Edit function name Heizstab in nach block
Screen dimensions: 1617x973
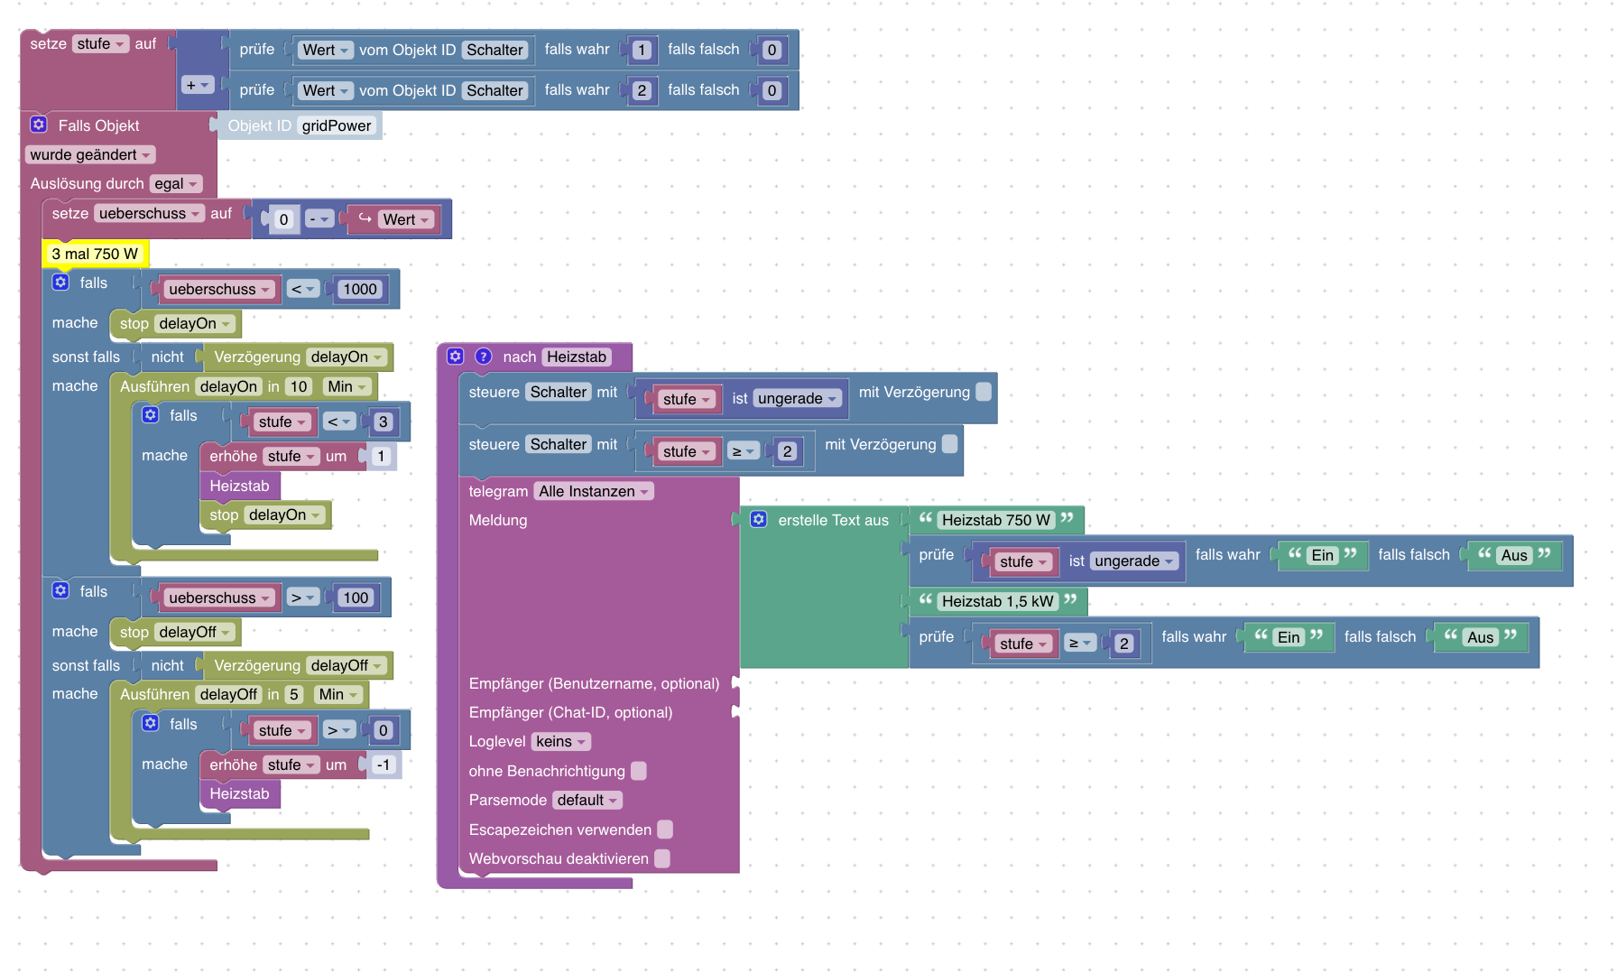click(x=576, y=357)
